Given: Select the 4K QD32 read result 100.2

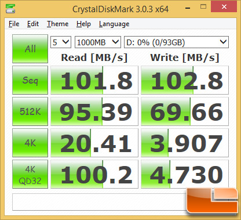Looking at the screenshot, I should [x=94, y=174].
